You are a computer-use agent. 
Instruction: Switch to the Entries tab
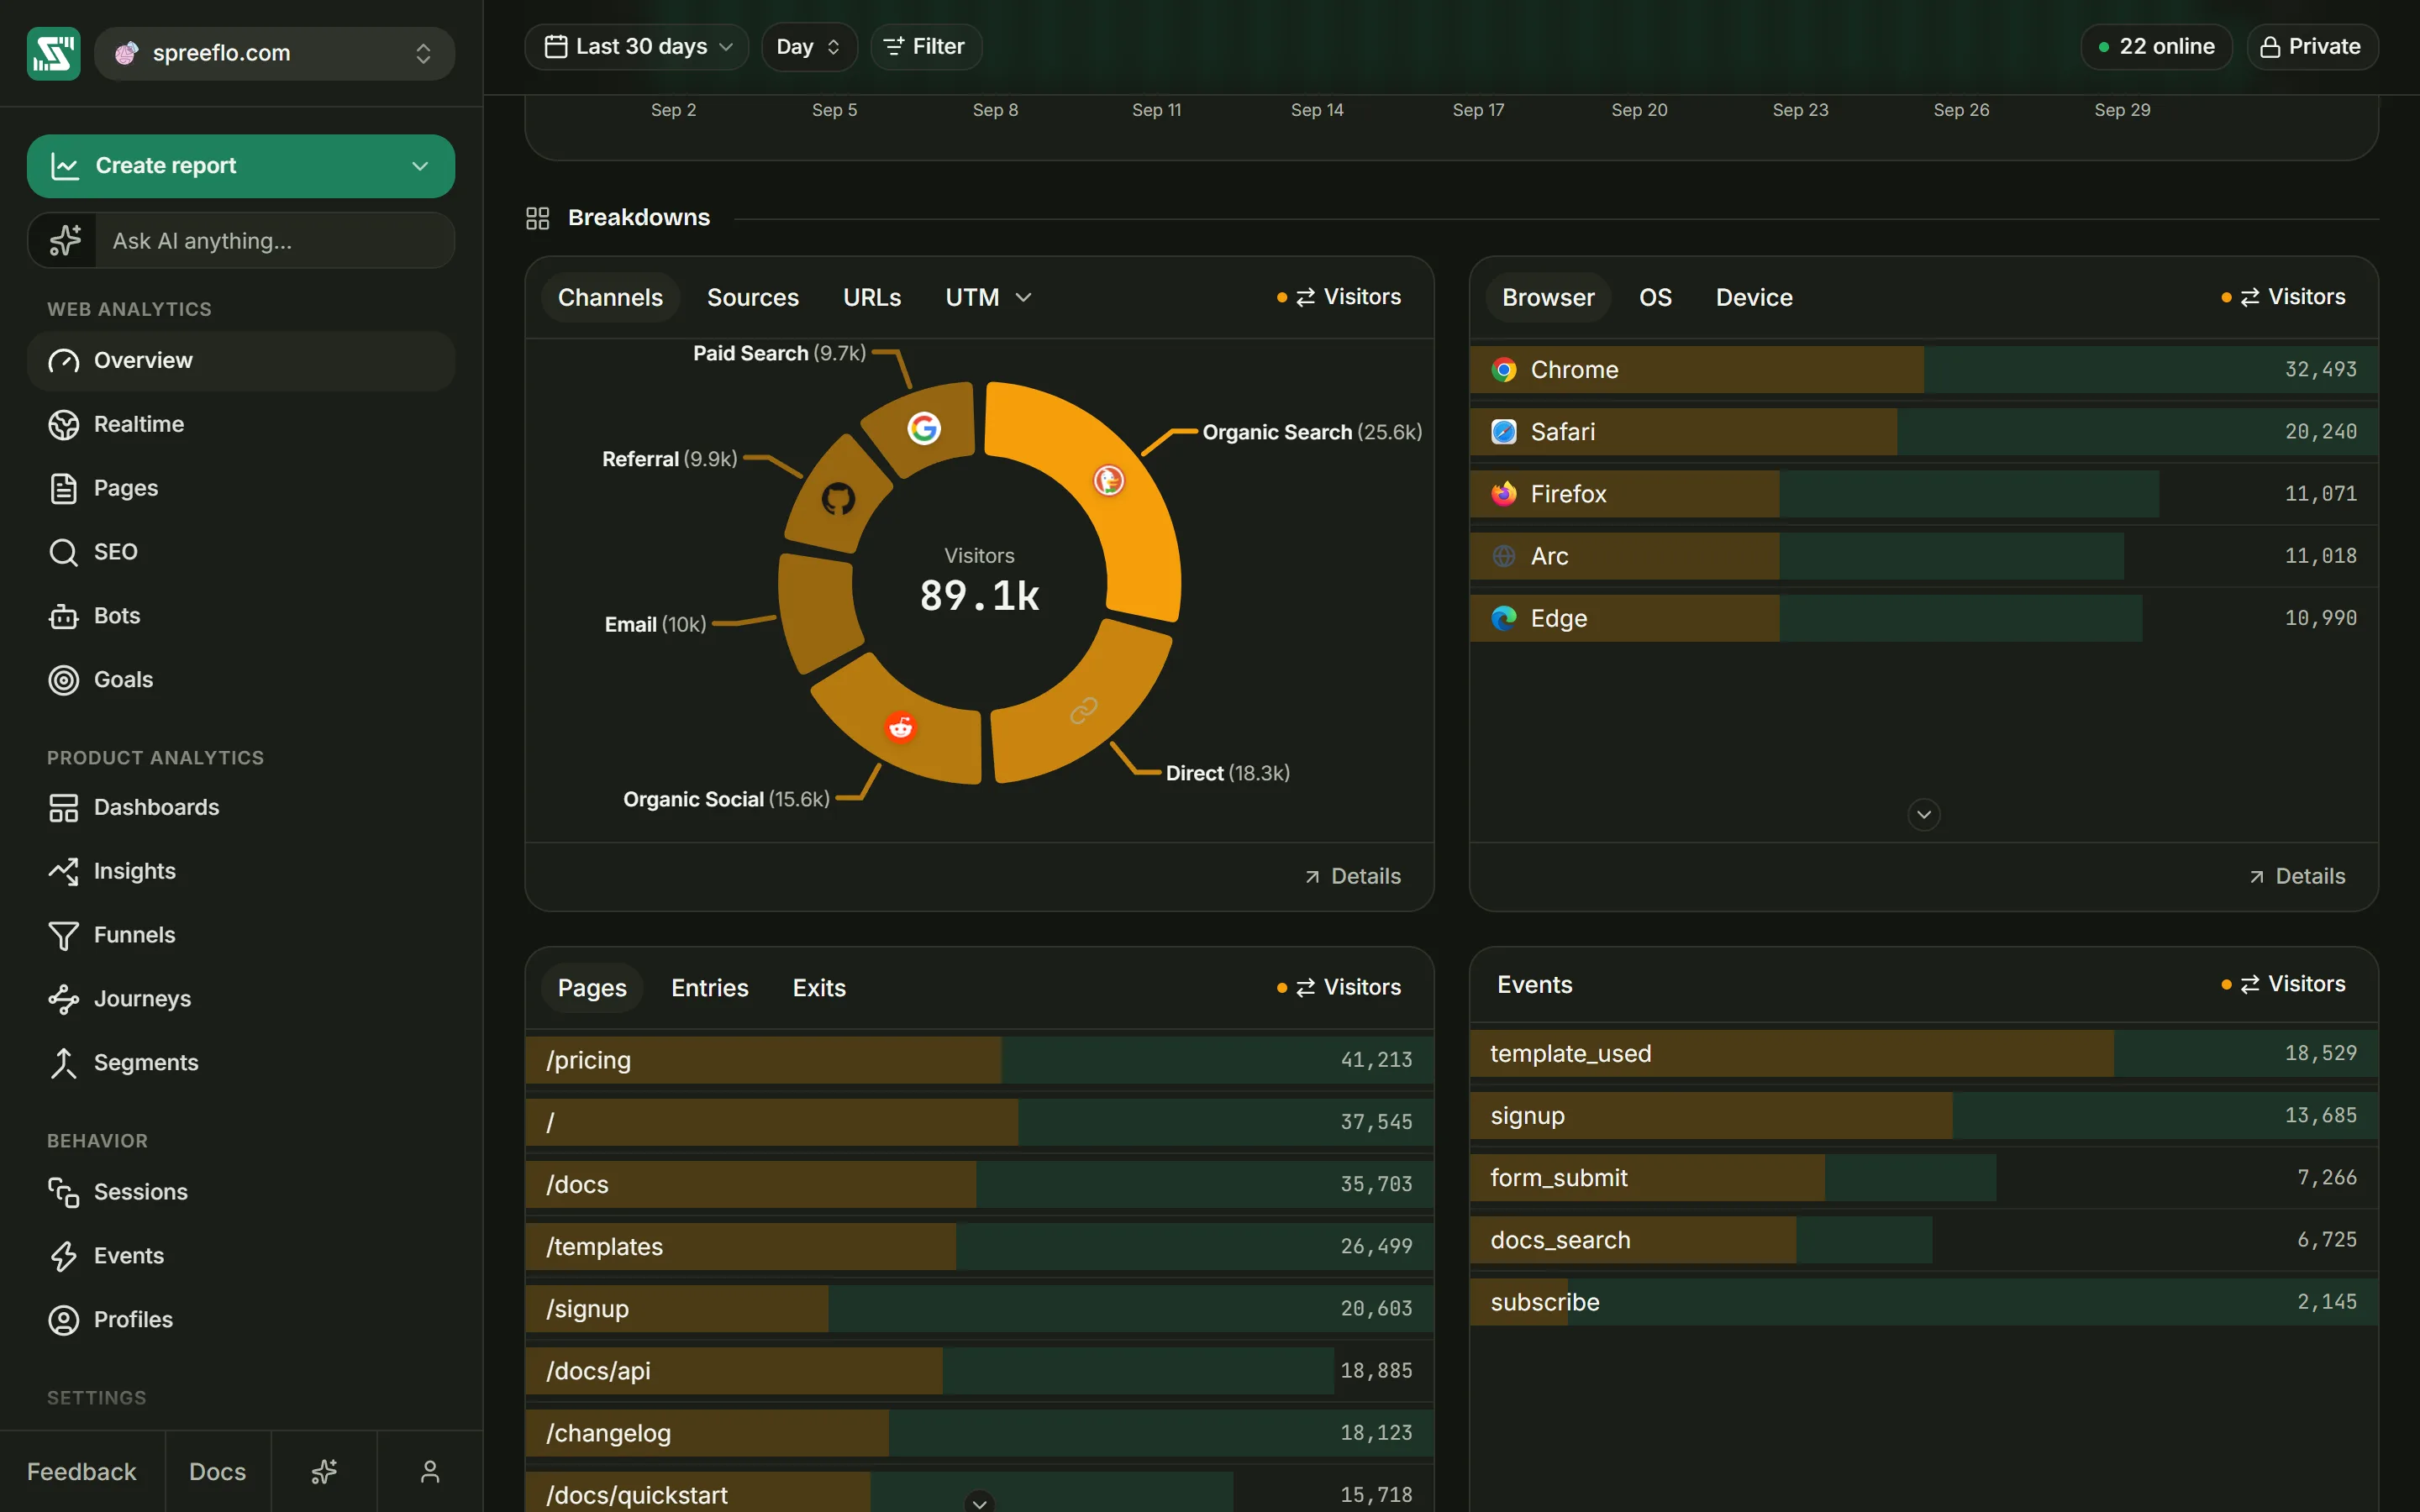click(x=710, y=988)
